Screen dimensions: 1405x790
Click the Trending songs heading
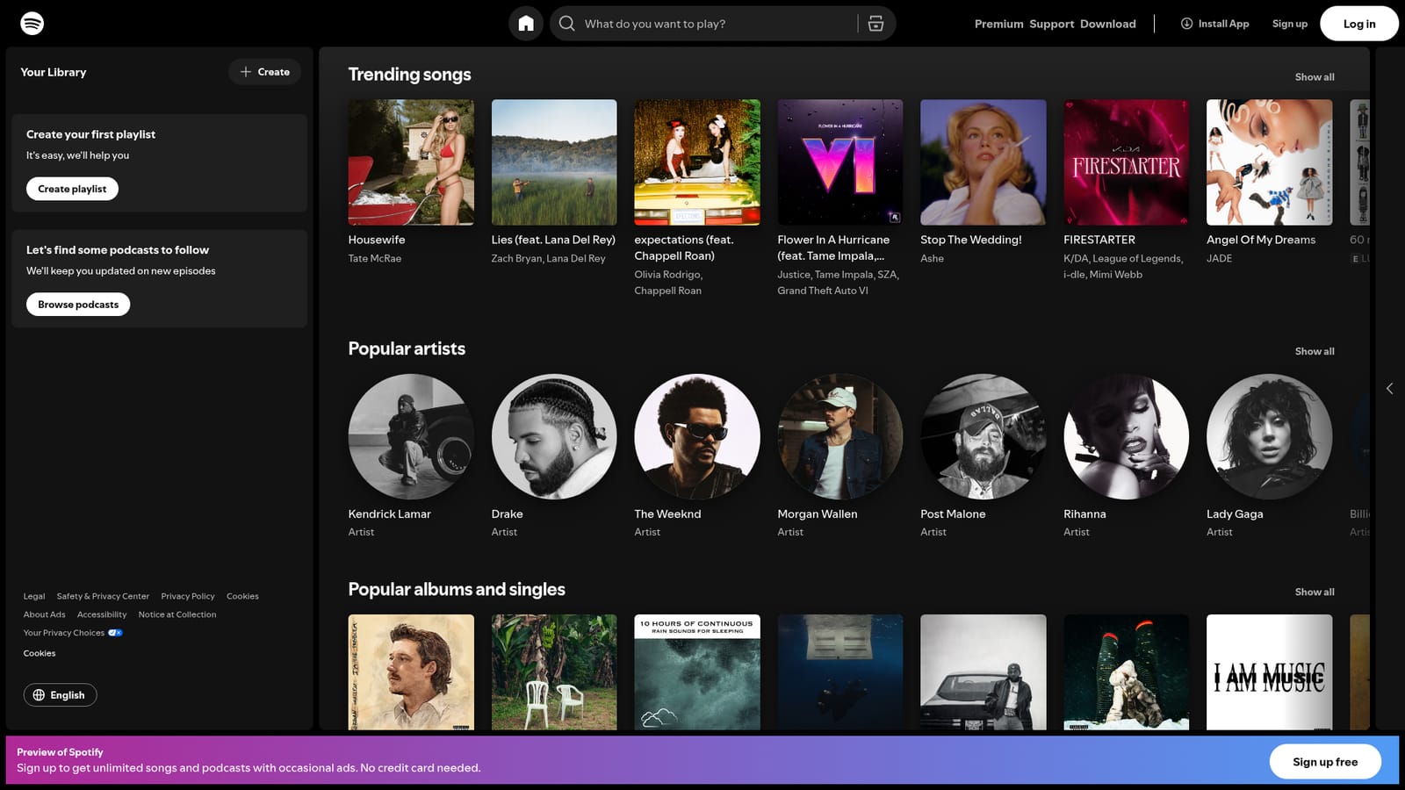point(409,75)
